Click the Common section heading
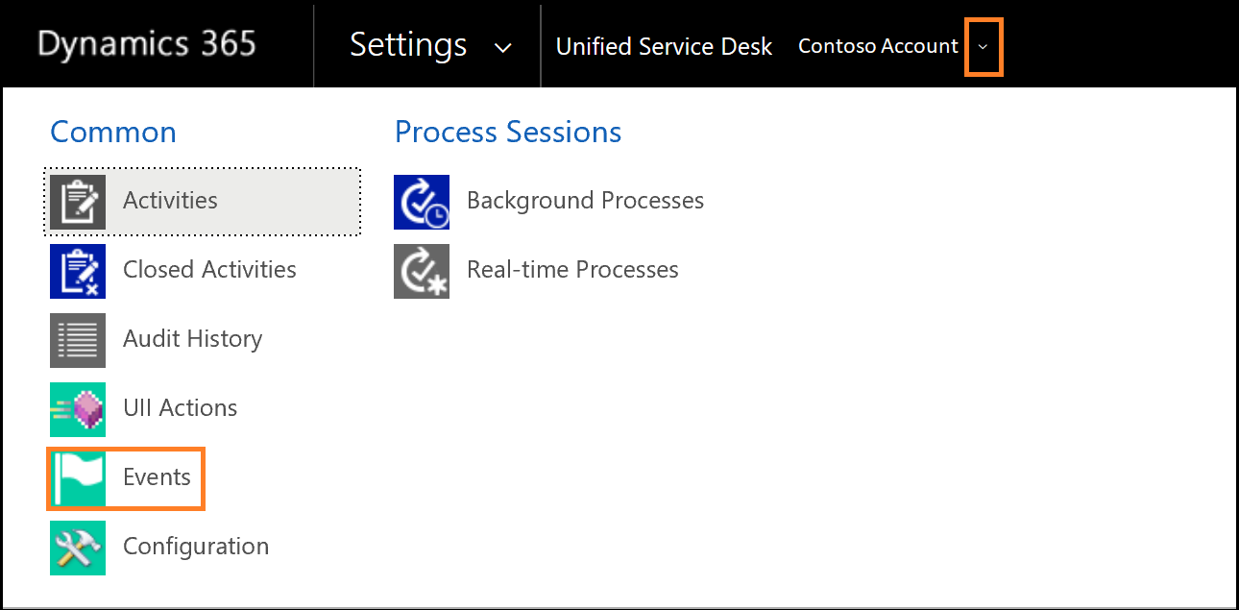The width and height of the screenshot is (1239, 610). [x=112, y=132]
